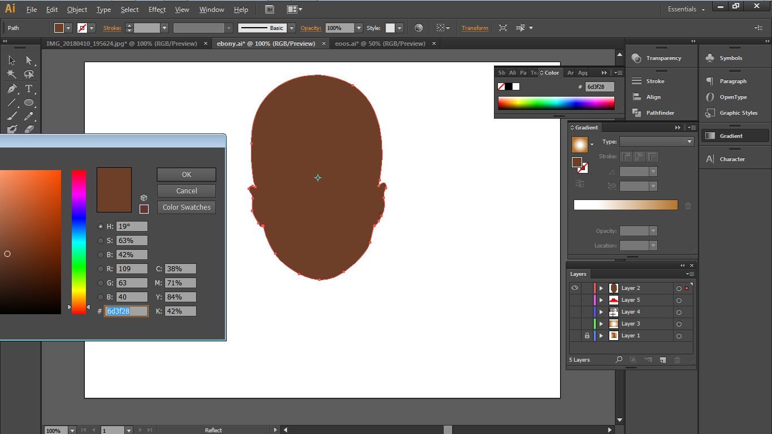Click the Opacity label link in control bar
772x434 pixels.
tap(311, 28)
